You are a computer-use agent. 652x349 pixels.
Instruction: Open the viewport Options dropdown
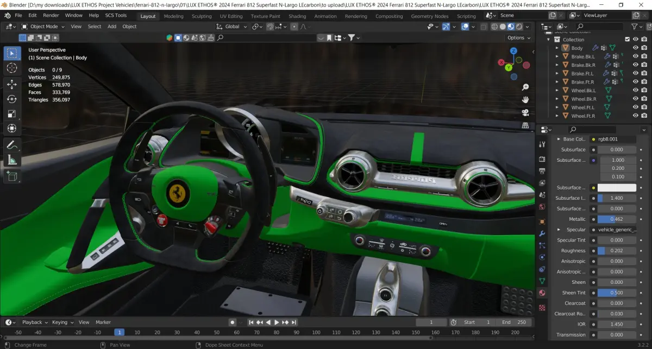pos(519,37)
